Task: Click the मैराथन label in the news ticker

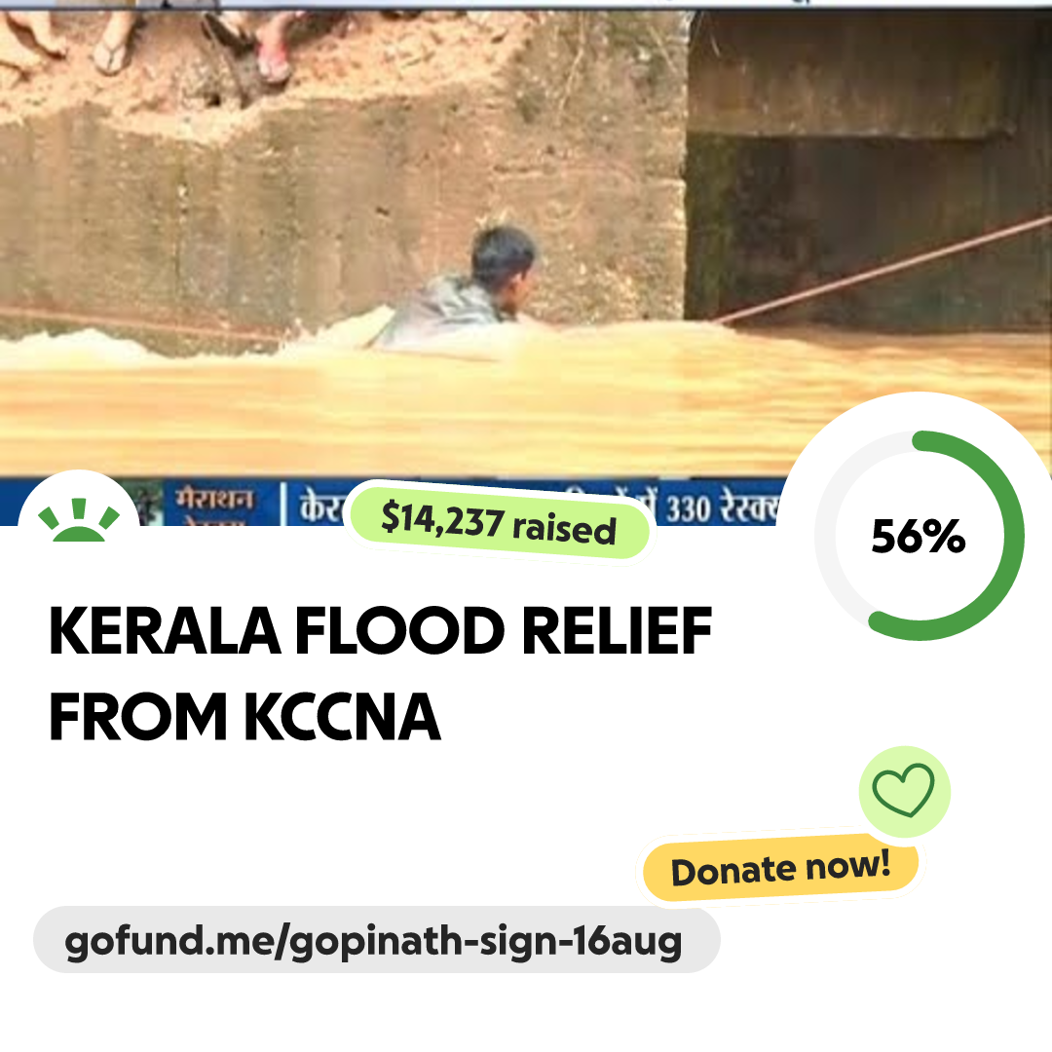Action: [214, 501]
